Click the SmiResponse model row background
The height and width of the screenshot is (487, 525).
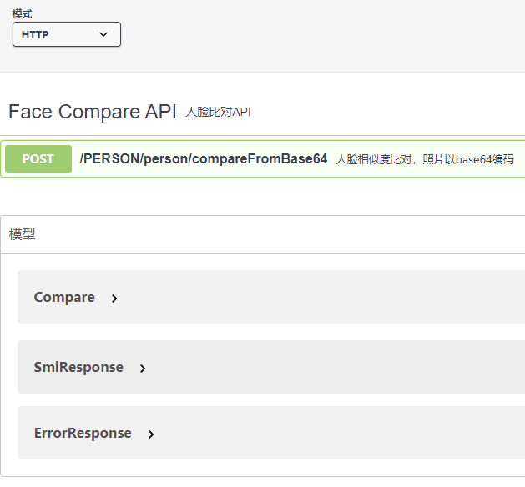tap(271, 367)
